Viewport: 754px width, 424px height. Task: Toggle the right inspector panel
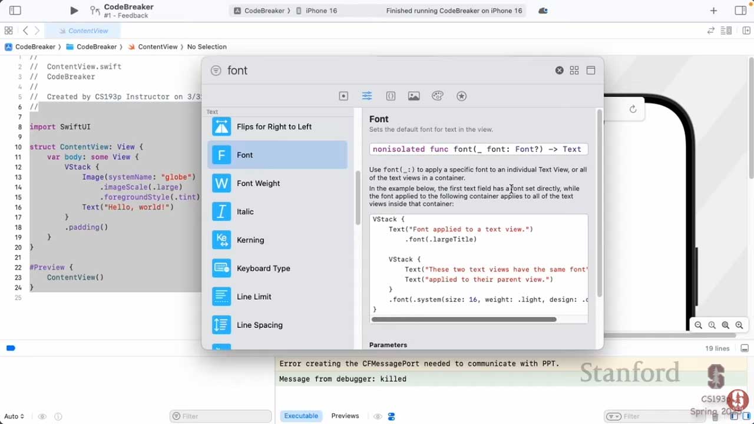tap(740, 11)
